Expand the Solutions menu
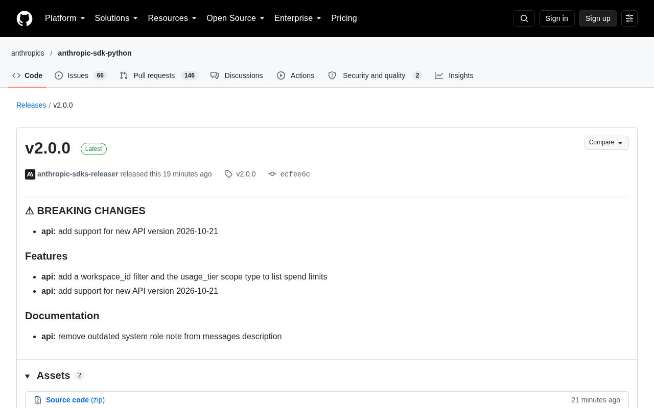This screenshot has width=654, height=408. (x=116, y=18)
